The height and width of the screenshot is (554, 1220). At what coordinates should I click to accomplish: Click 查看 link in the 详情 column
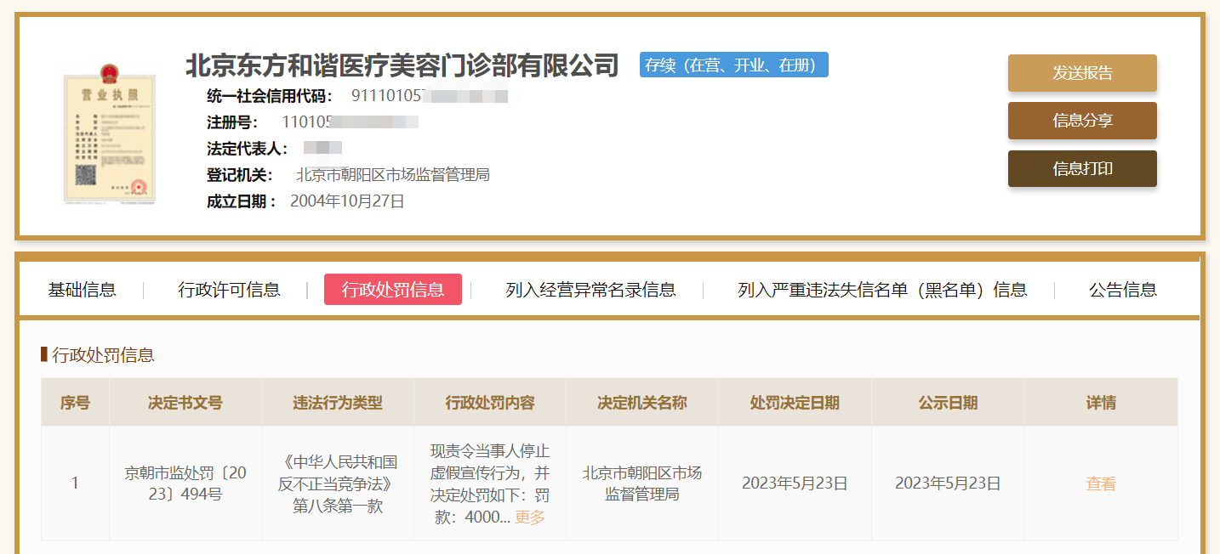click(1101, 483)
